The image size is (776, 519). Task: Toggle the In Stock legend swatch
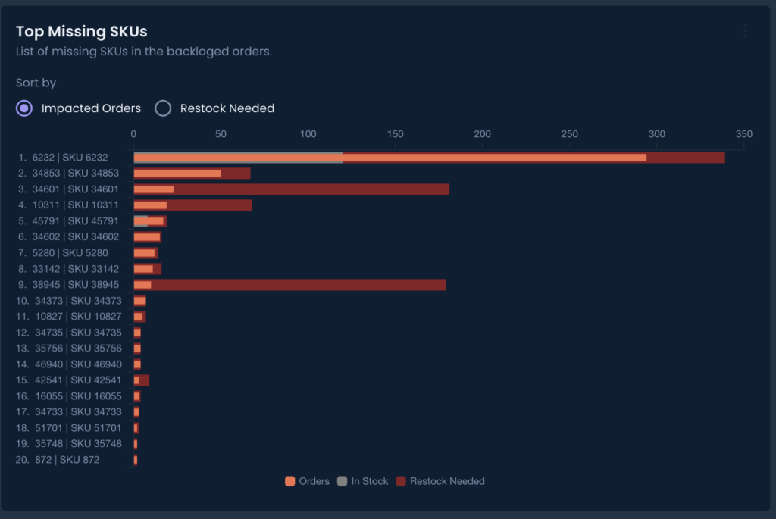[x=343, y=481]
